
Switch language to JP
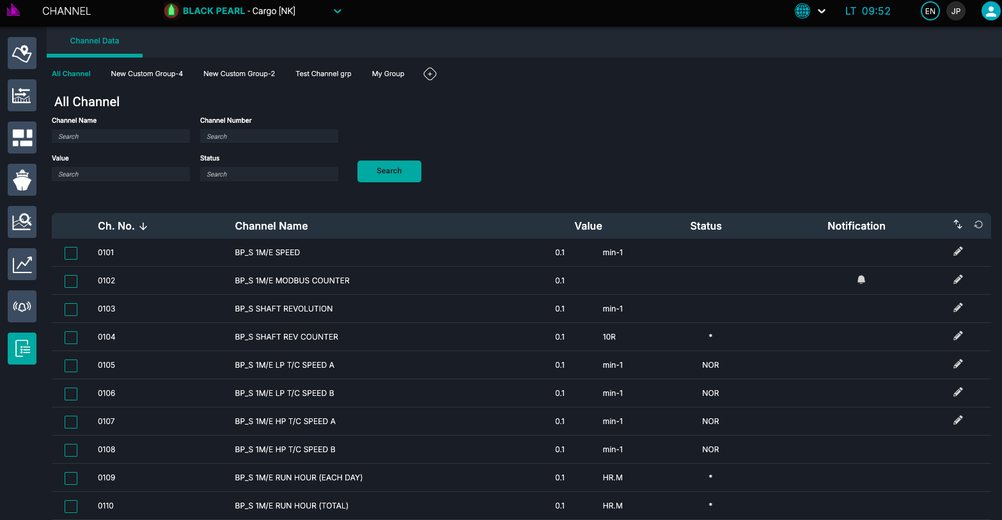click(956, 11)
